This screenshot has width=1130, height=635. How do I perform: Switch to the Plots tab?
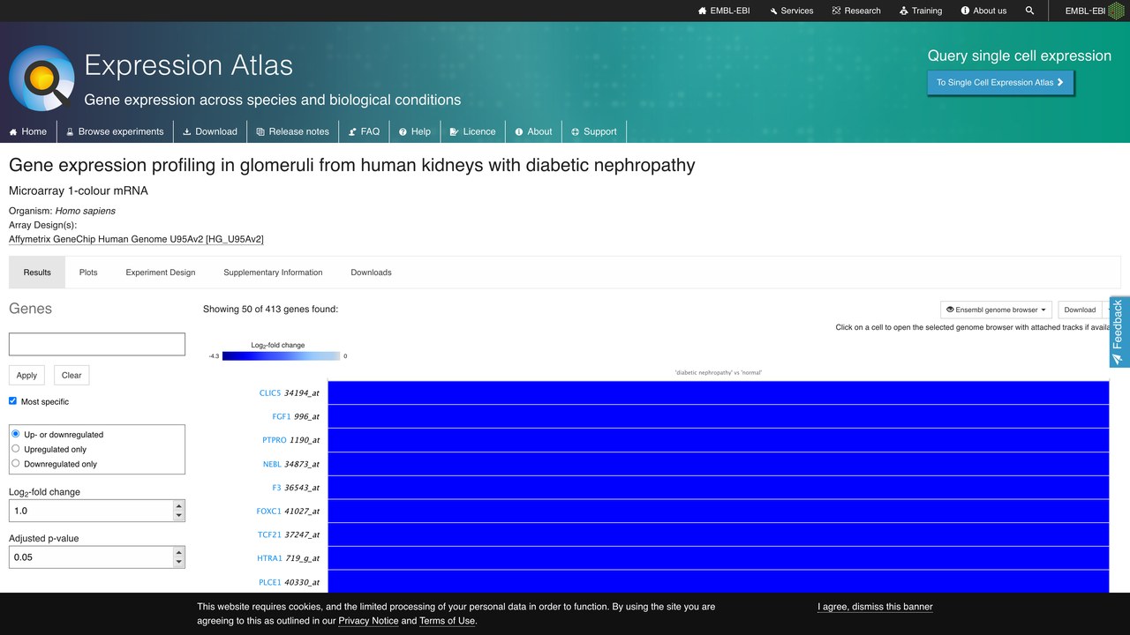88,273
